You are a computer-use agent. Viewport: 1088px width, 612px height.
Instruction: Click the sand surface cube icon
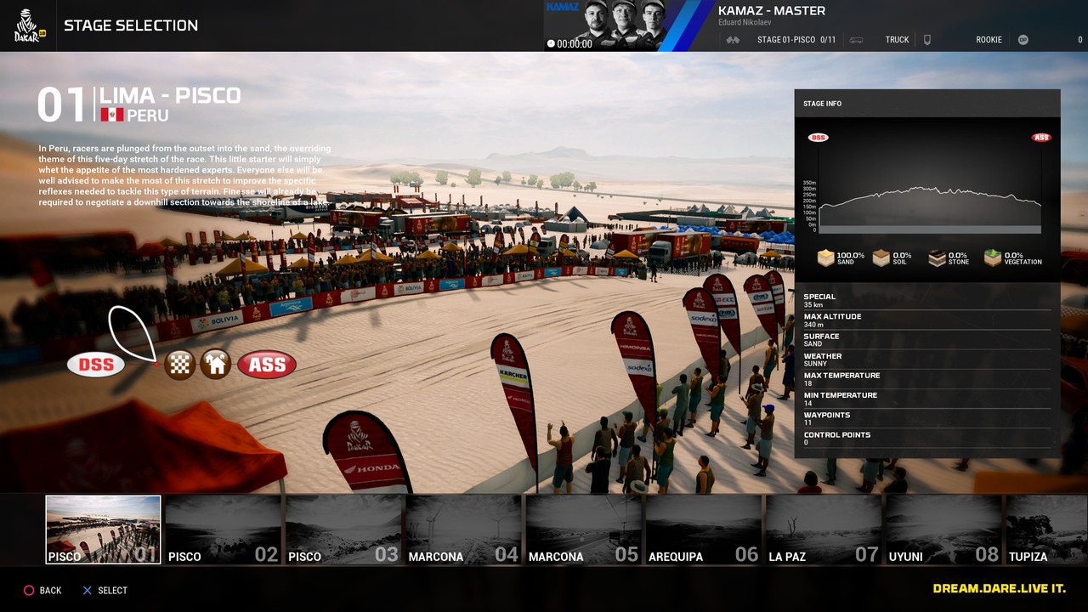point(824,258)
